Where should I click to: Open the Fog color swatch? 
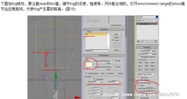coord(89,65)
